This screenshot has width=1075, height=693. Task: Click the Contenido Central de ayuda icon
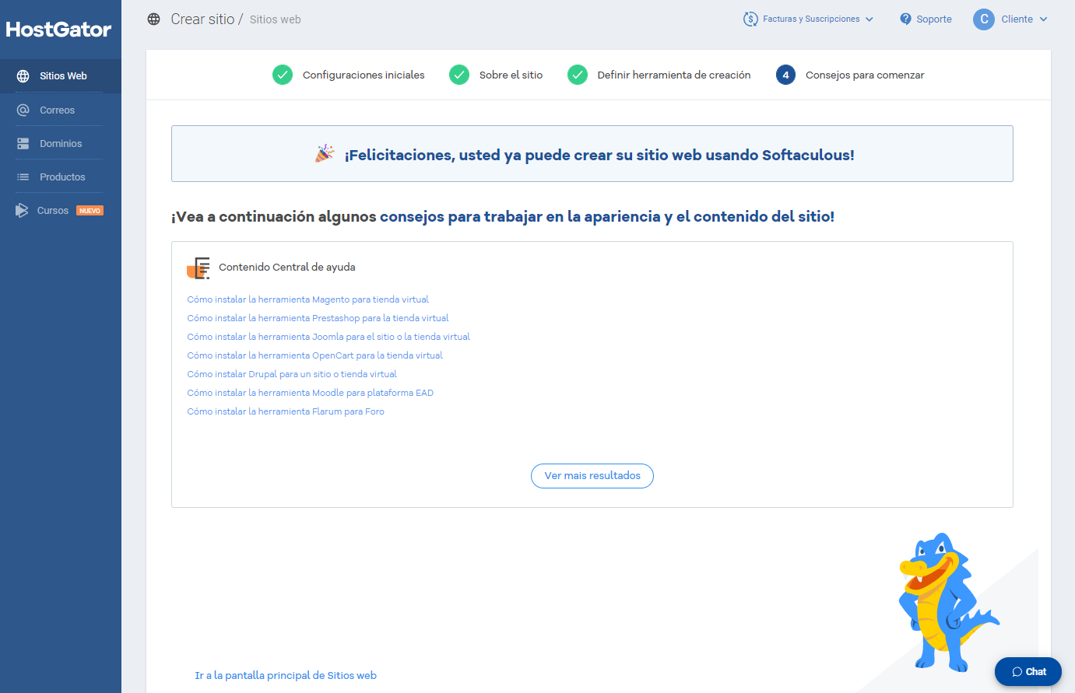coord(198,268)
